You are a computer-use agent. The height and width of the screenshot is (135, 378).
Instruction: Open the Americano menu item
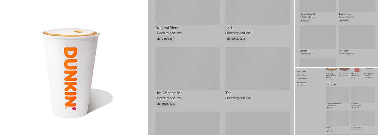pos(344,51)
